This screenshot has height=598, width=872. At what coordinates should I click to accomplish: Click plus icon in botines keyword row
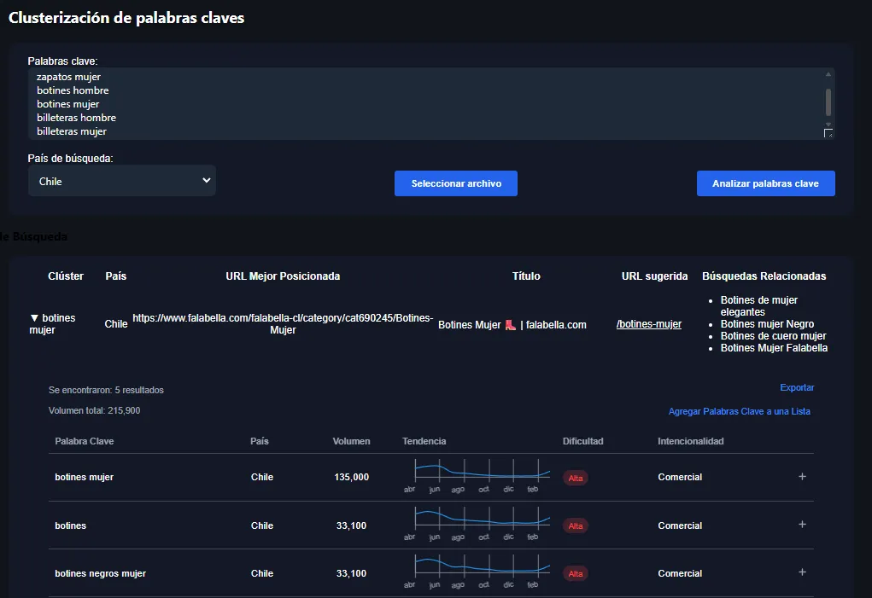(802, 525)
